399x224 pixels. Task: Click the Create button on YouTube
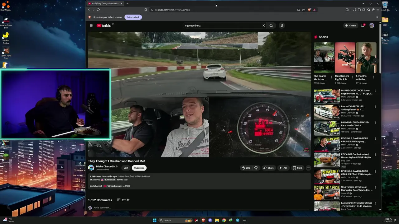tap(350, 26)
